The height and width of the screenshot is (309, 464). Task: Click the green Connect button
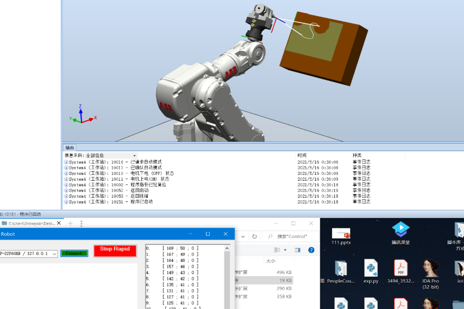tap(74, 253)
